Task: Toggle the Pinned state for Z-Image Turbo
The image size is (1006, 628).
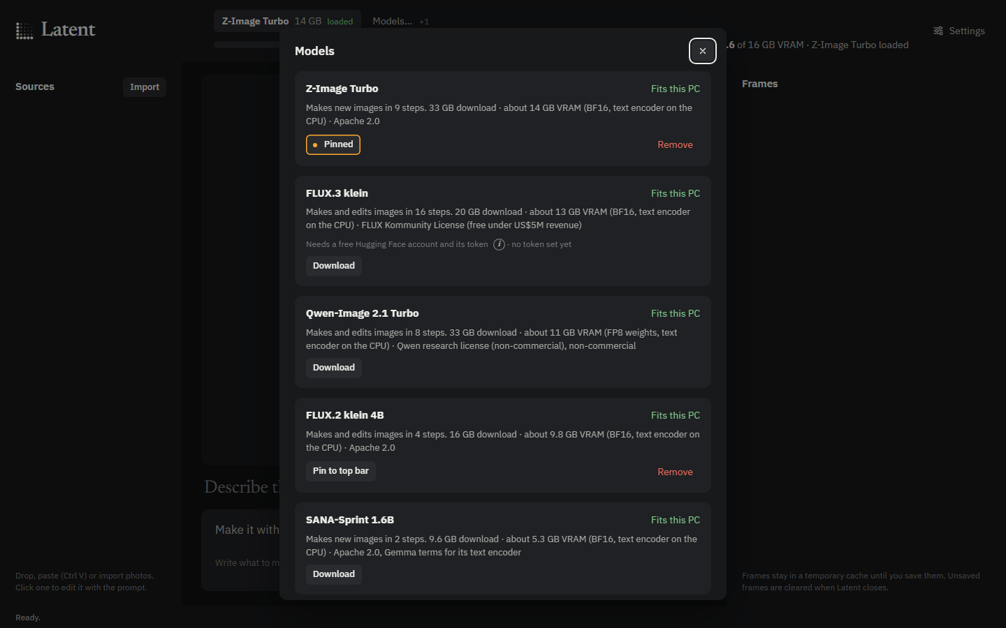Action: point(333,144)
